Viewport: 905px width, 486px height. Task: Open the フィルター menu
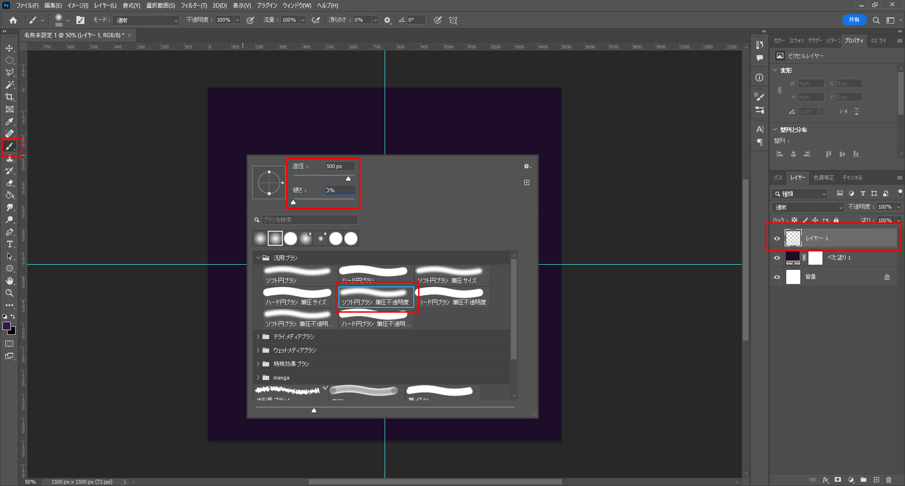[193, 6]
